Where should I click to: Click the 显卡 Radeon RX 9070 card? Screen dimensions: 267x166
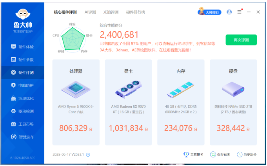point(128,103)
